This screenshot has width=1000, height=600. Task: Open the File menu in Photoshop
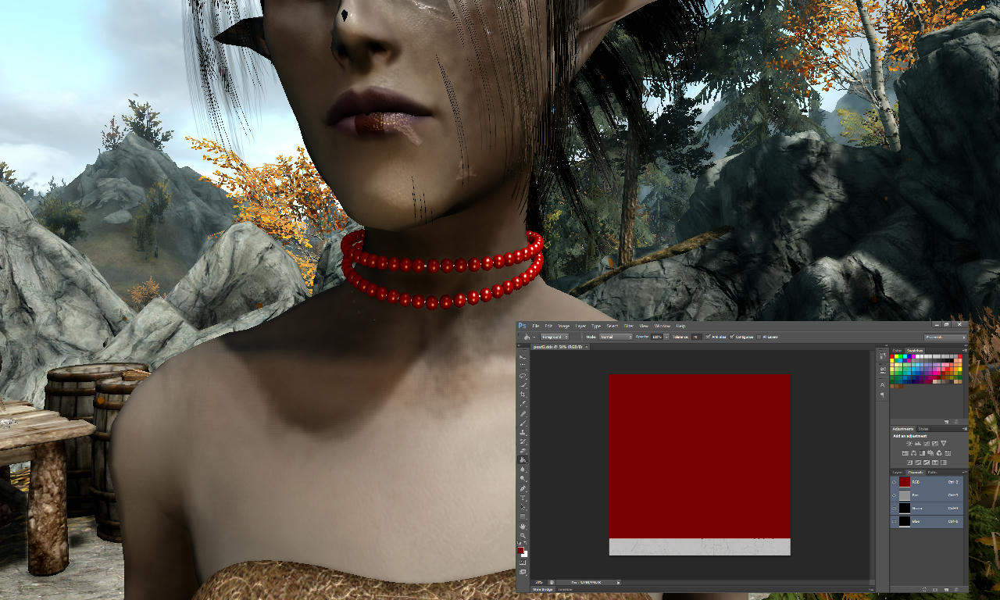[536, 326]
